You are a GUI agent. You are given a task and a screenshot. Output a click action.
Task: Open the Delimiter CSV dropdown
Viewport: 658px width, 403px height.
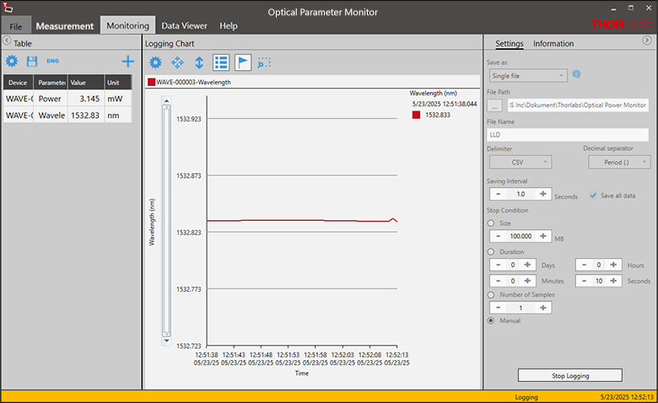(519, 162)
